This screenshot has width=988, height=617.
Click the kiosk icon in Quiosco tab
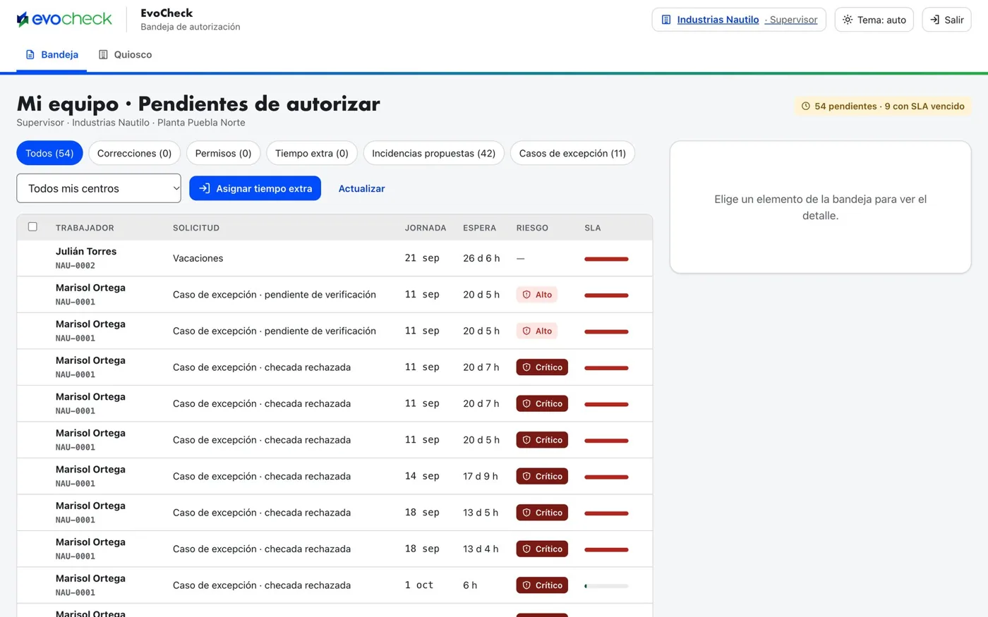[x=103, y=54]
